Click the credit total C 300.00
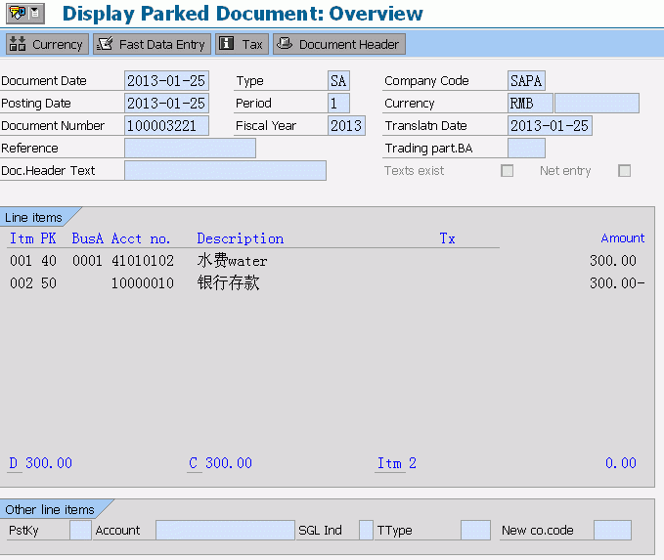Screen dimensions: 664x560 pyautogui.click(x=220, y=462)
